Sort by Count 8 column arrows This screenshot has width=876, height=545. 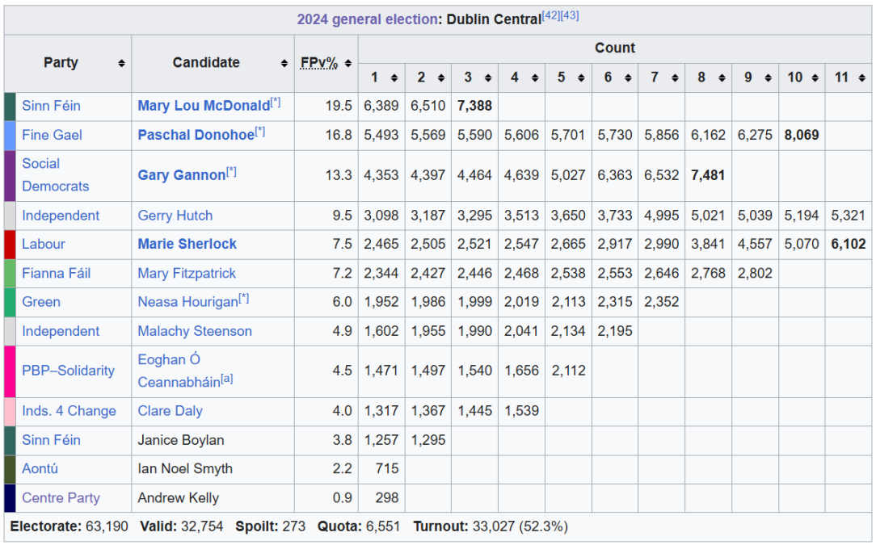click(722, 78)
